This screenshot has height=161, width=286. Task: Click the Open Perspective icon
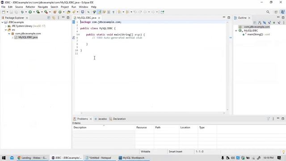(276, 12)
